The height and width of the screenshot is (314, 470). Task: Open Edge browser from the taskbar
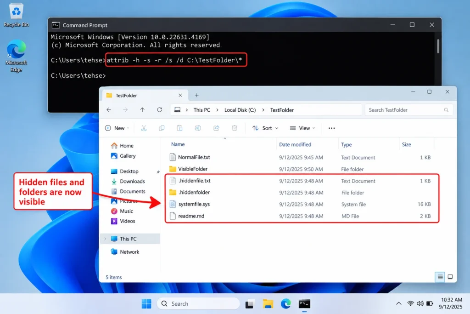(286, 304)
